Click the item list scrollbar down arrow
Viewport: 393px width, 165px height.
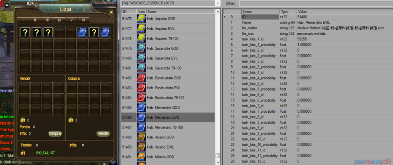(218, 162)
